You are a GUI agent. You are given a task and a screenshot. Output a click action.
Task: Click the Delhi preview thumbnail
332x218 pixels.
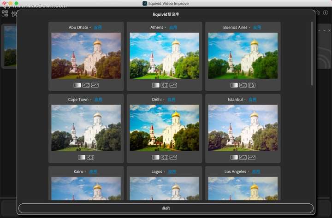(164, 128)
